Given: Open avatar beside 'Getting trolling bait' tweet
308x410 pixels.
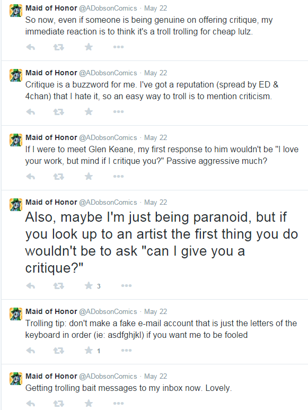Looking at the screenshot, I should 16,379.
